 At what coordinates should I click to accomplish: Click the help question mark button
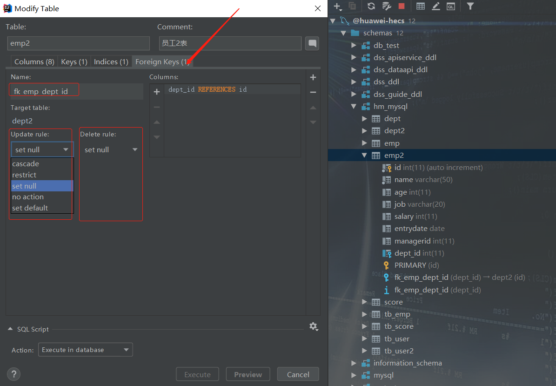point(14,374)
